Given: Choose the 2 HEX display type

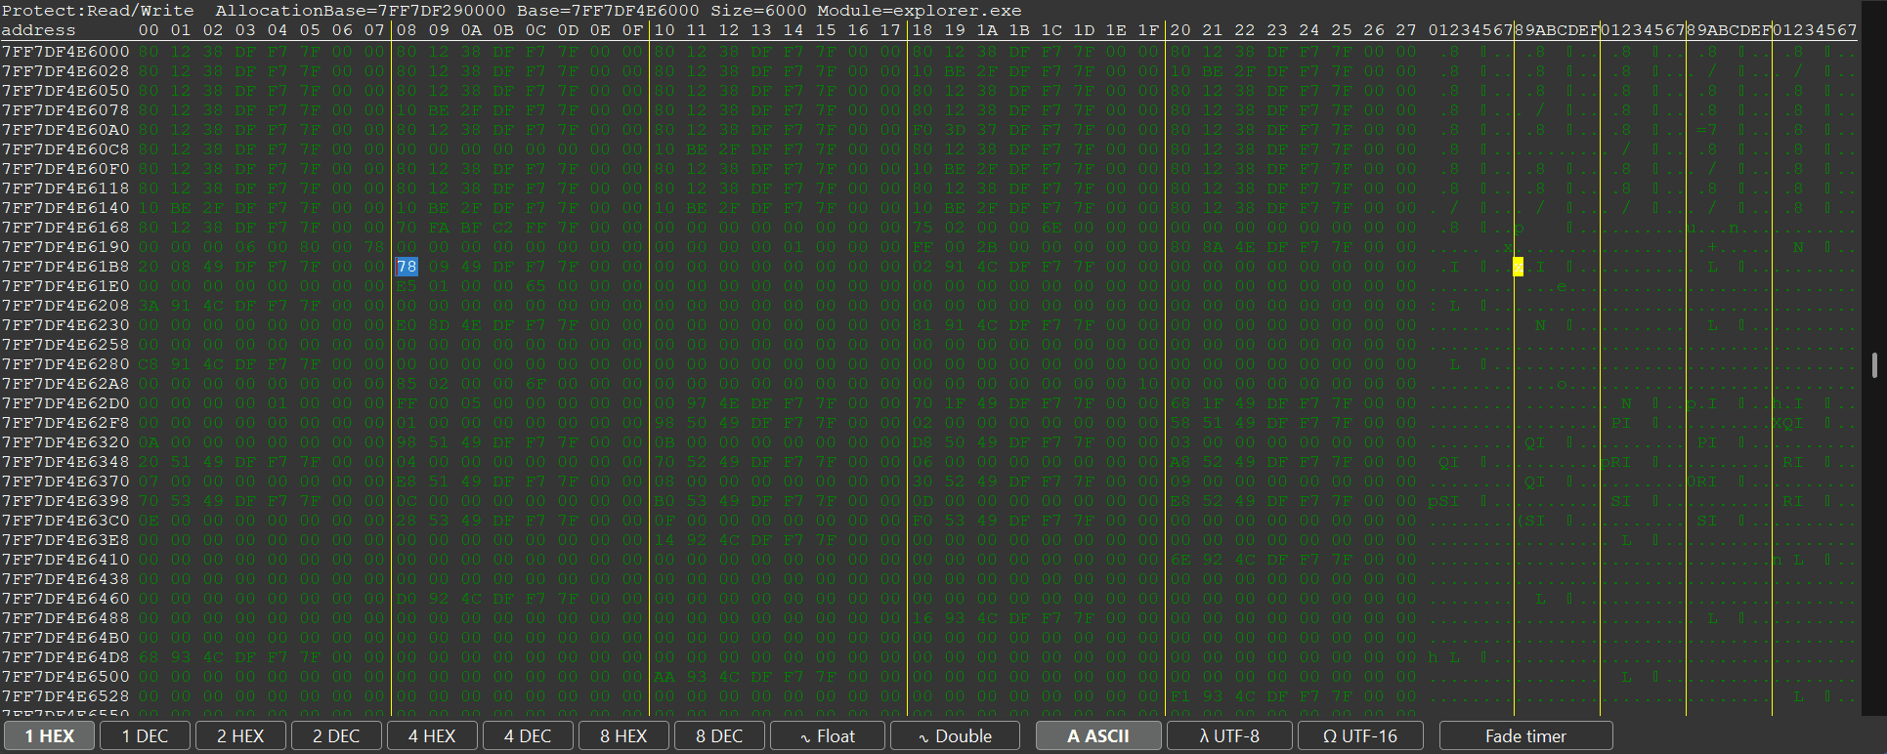Looking at the screenshot, I should (x=240, y=735).
